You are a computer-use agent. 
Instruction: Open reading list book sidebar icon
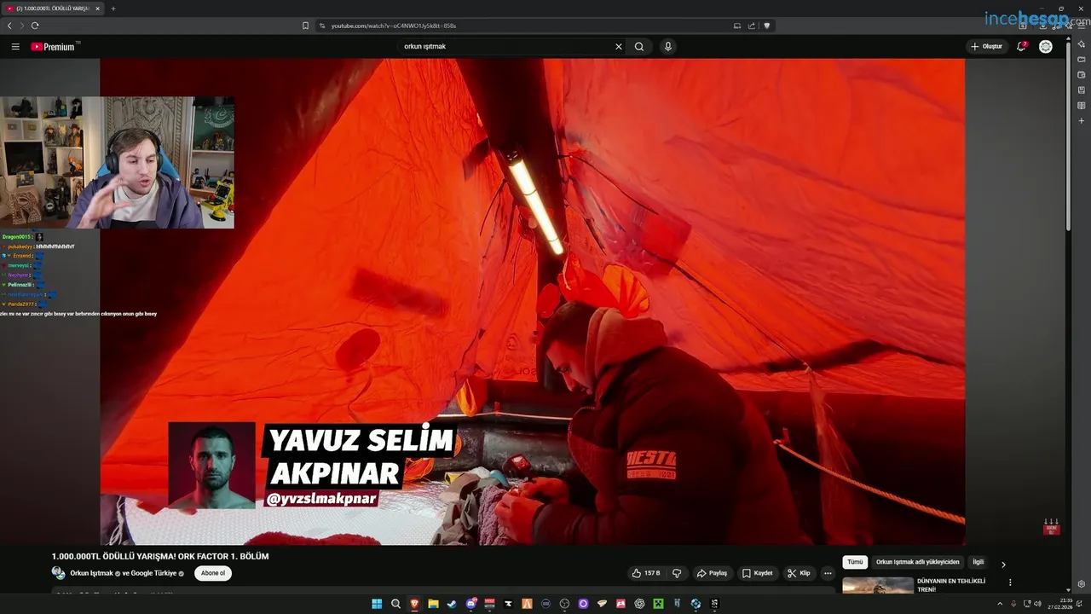pos(1082,105)
